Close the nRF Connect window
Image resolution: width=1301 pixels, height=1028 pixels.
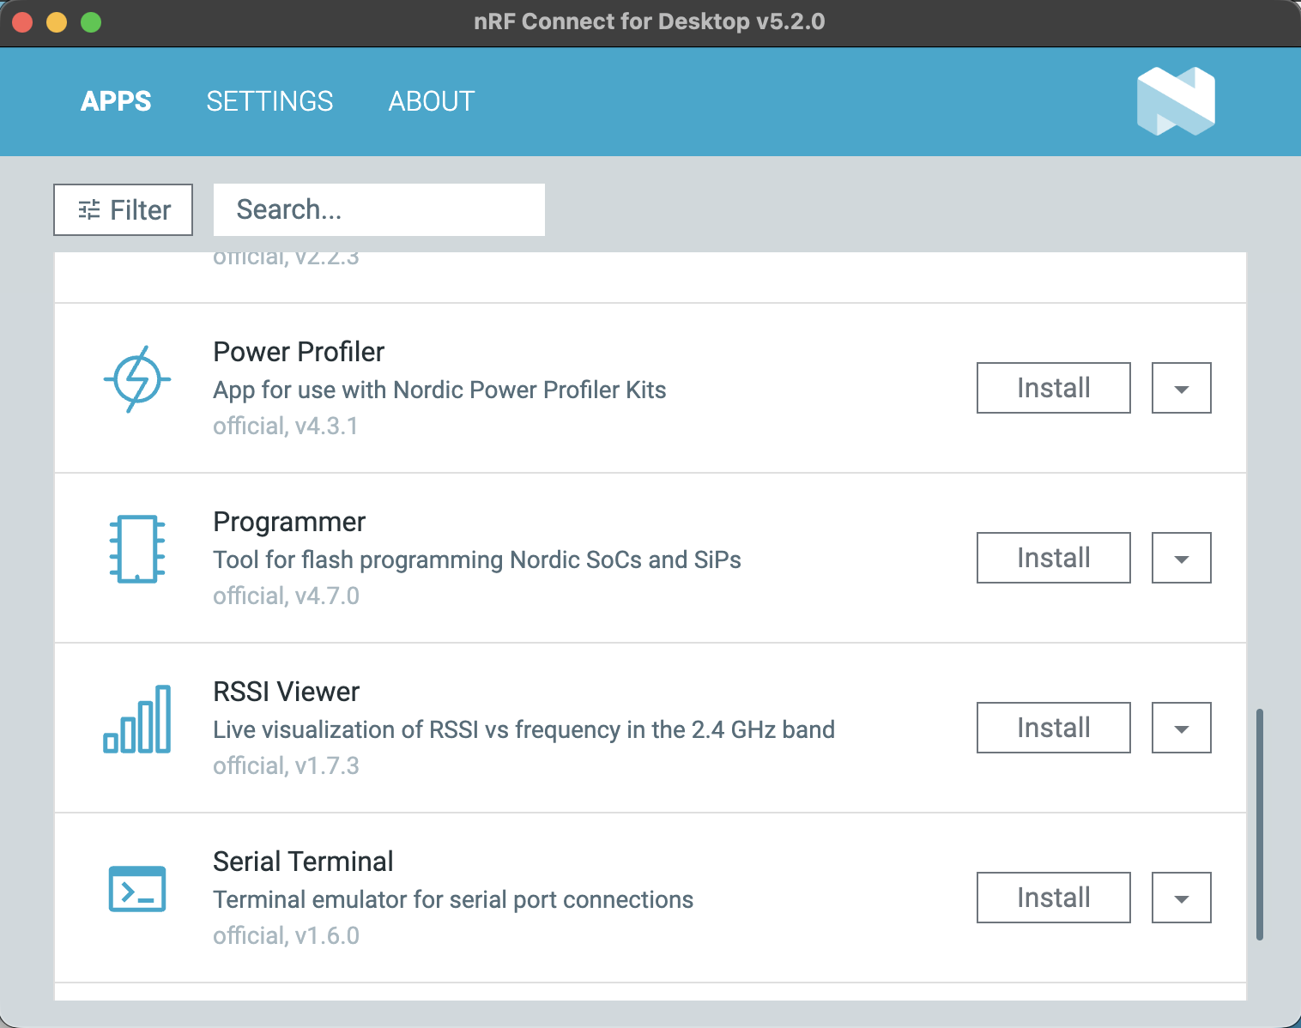(x=22, y=22)
